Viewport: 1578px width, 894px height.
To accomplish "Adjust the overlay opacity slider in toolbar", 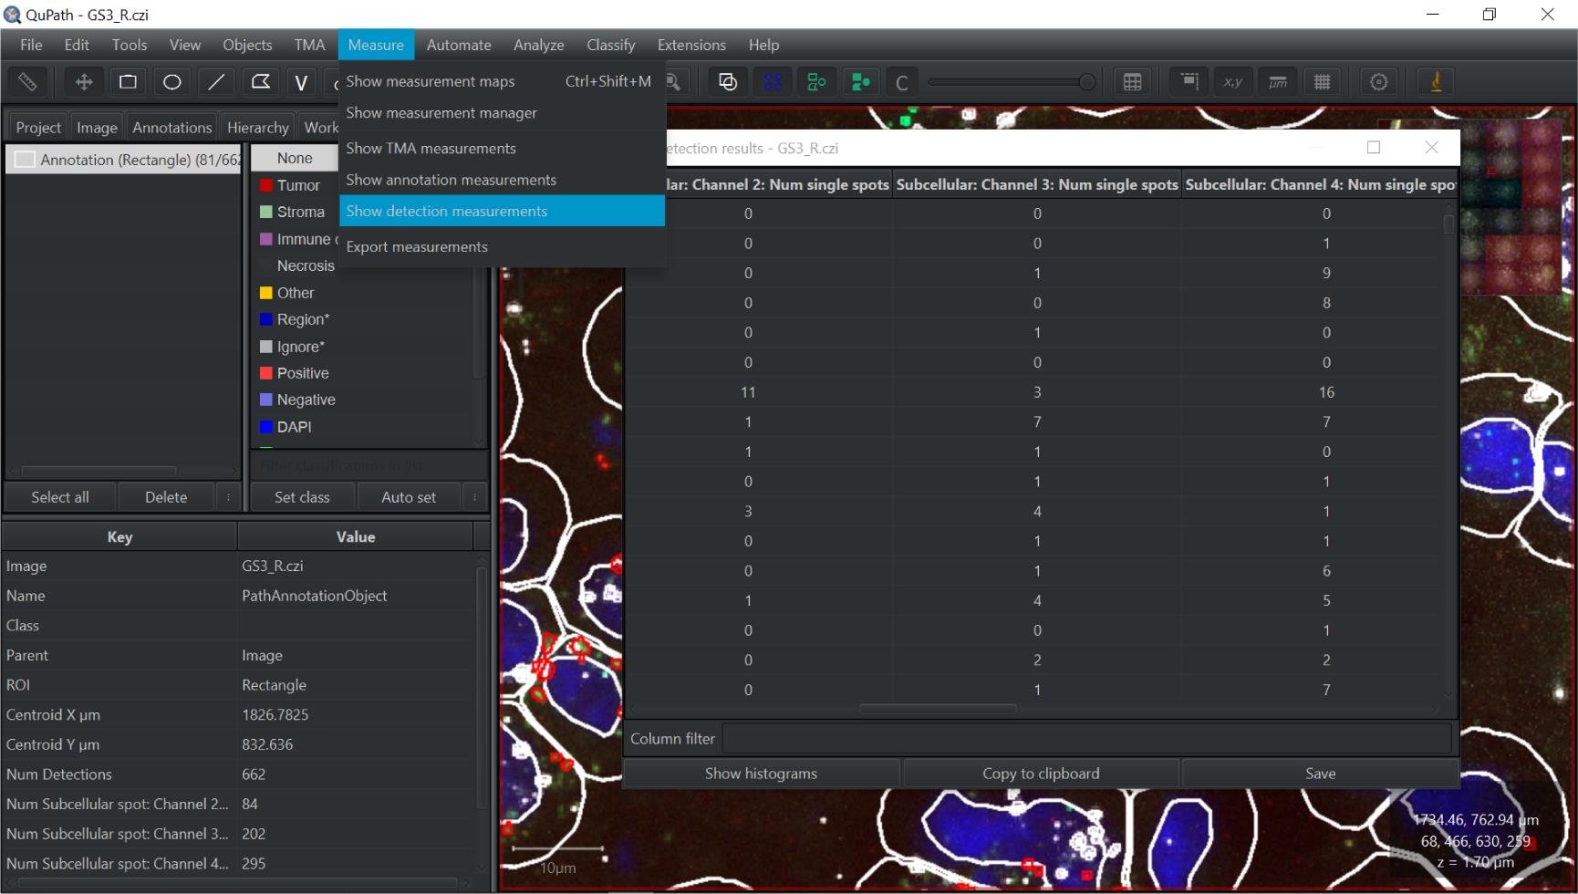I will pos(1085,82).
